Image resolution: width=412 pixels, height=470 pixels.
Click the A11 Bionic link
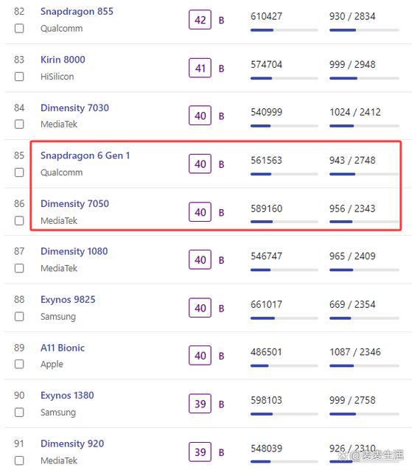click(x=63, y=348)
